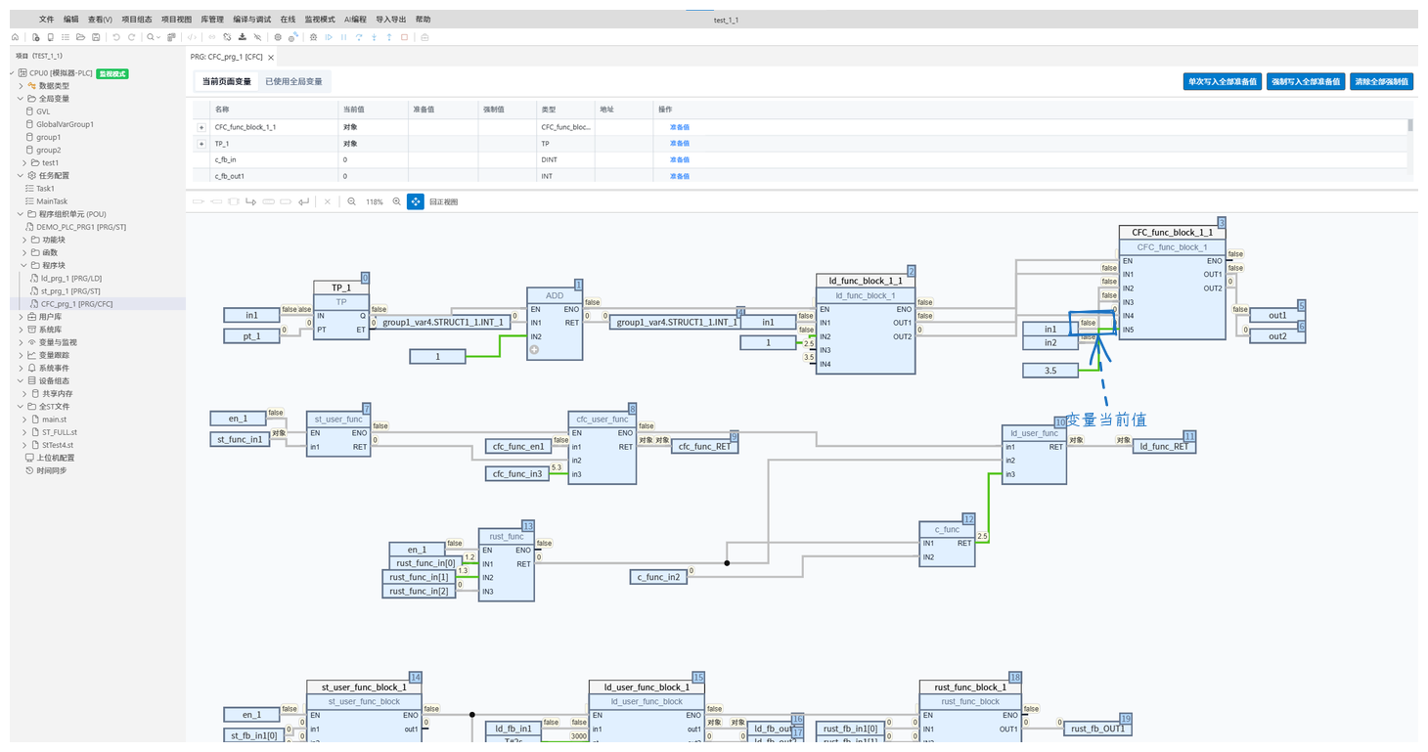
Task: Click the gear settings toolbar icon
Action: coord(278,37)
